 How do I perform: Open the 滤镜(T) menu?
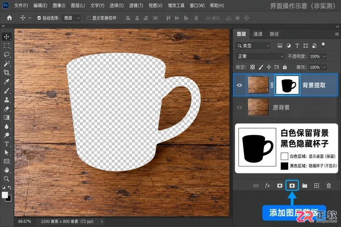(136, 6)
